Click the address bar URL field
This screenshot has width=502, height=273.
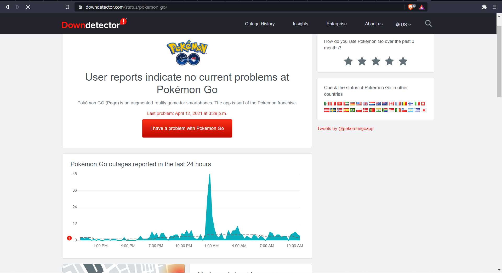click(235, 7)
